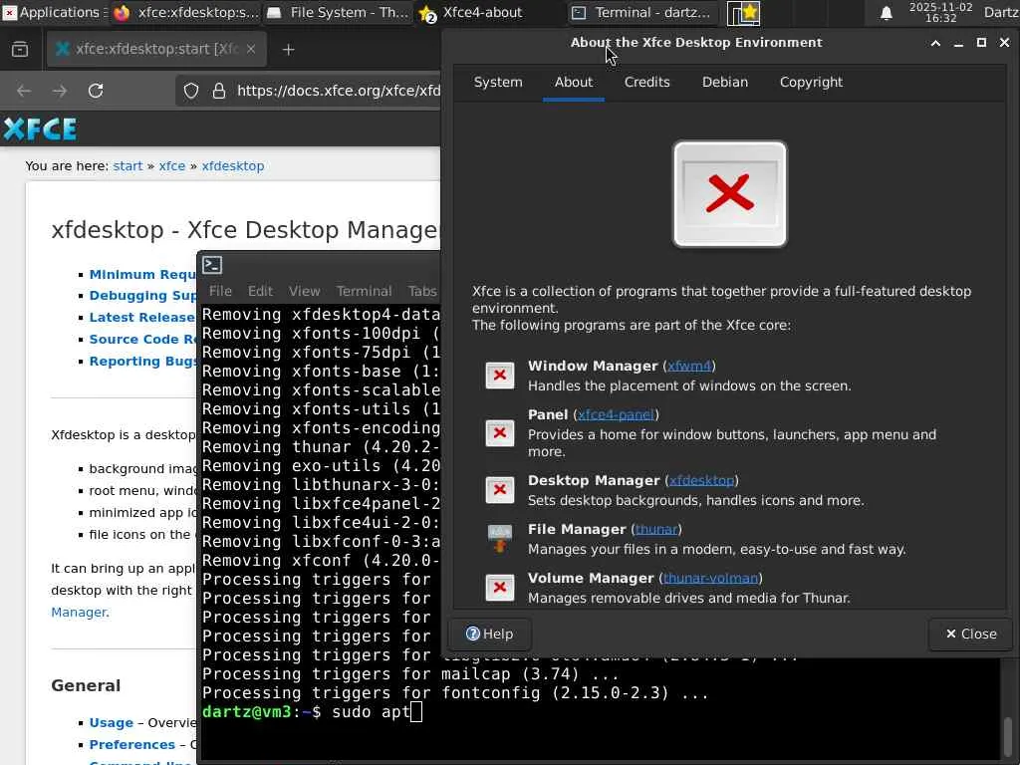
Task: Select the About tab
Action: point(573,83)
